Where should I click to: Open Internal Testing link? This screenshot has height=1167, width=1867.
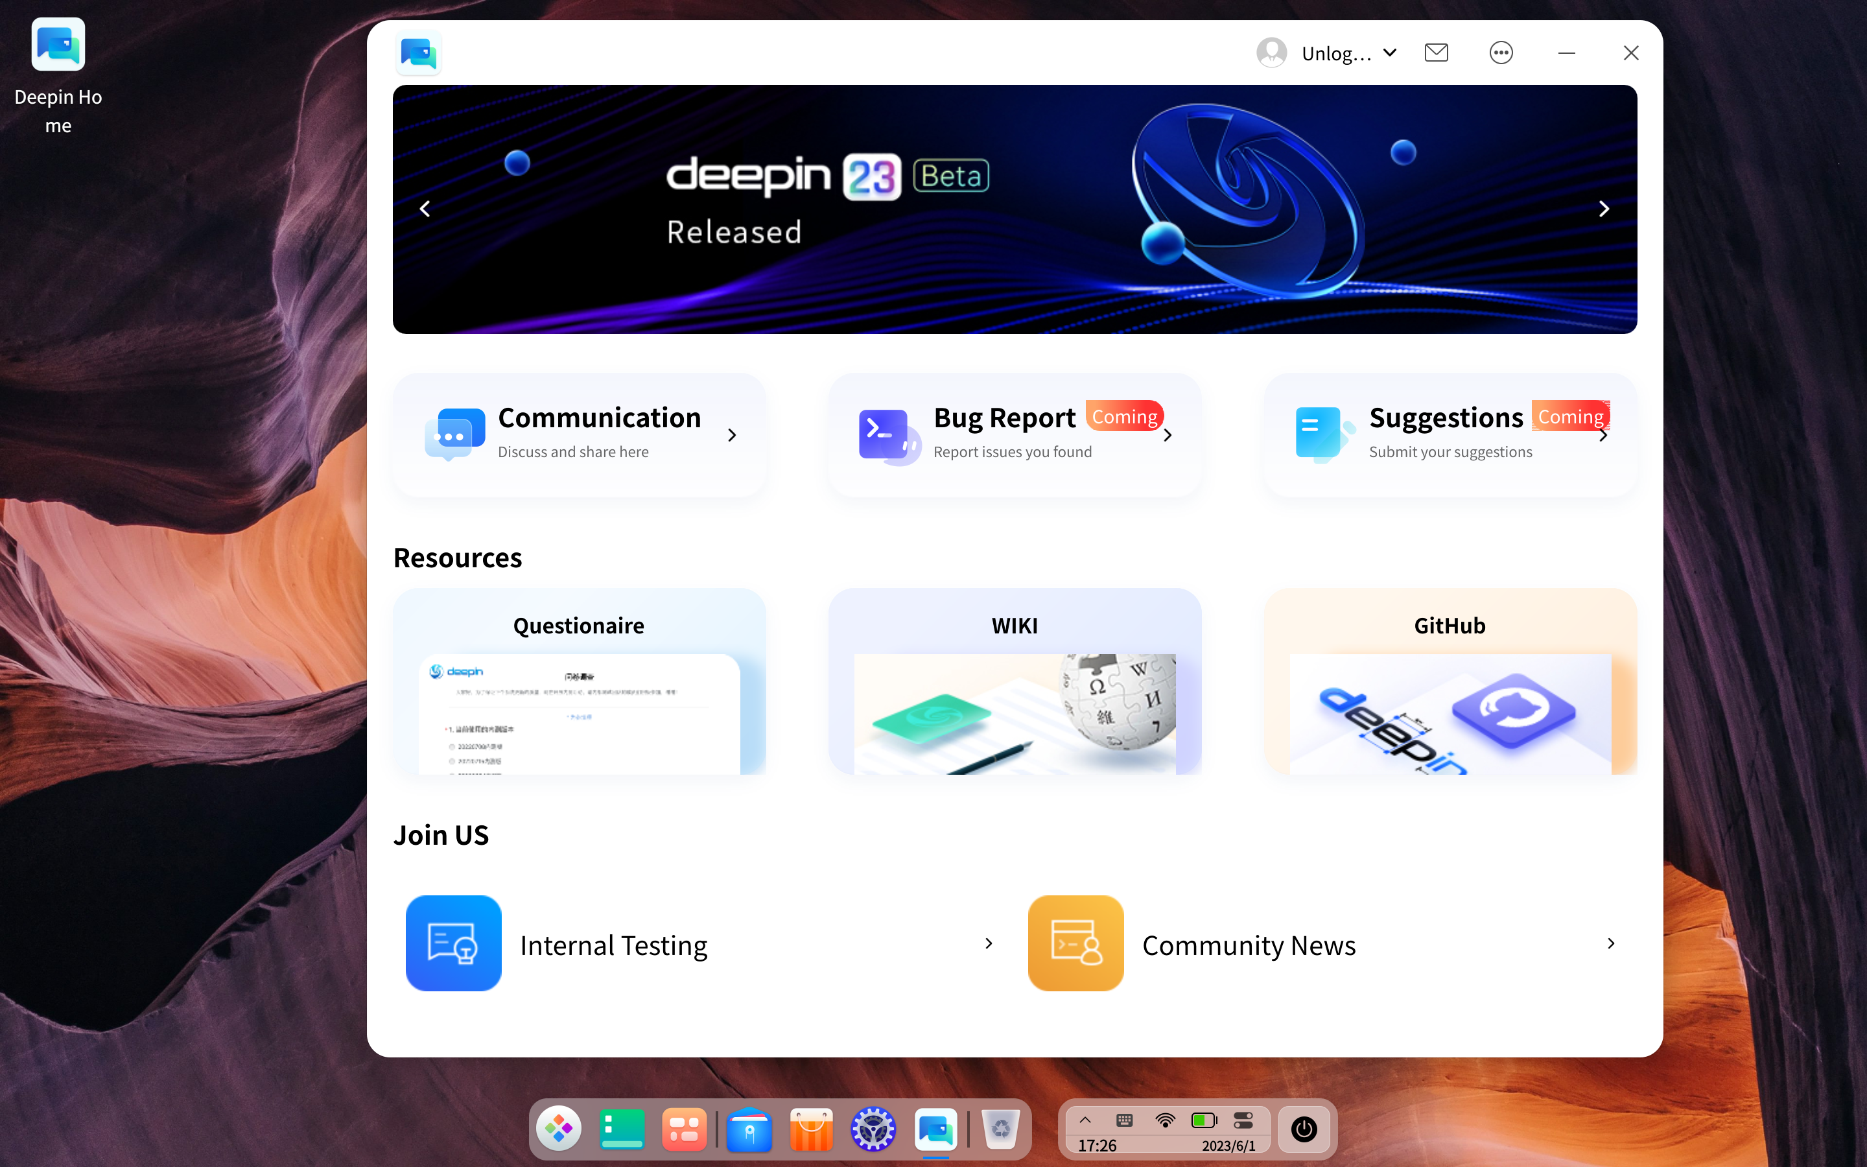click(x=613, y=945)
